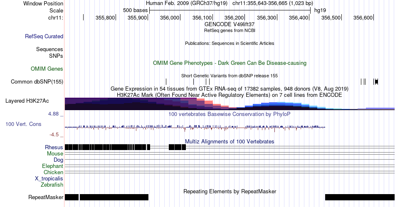Click the Elephant alignment row label
Image resolution: width=395 pixels, height=207 pixels.
tap(53, 166)
